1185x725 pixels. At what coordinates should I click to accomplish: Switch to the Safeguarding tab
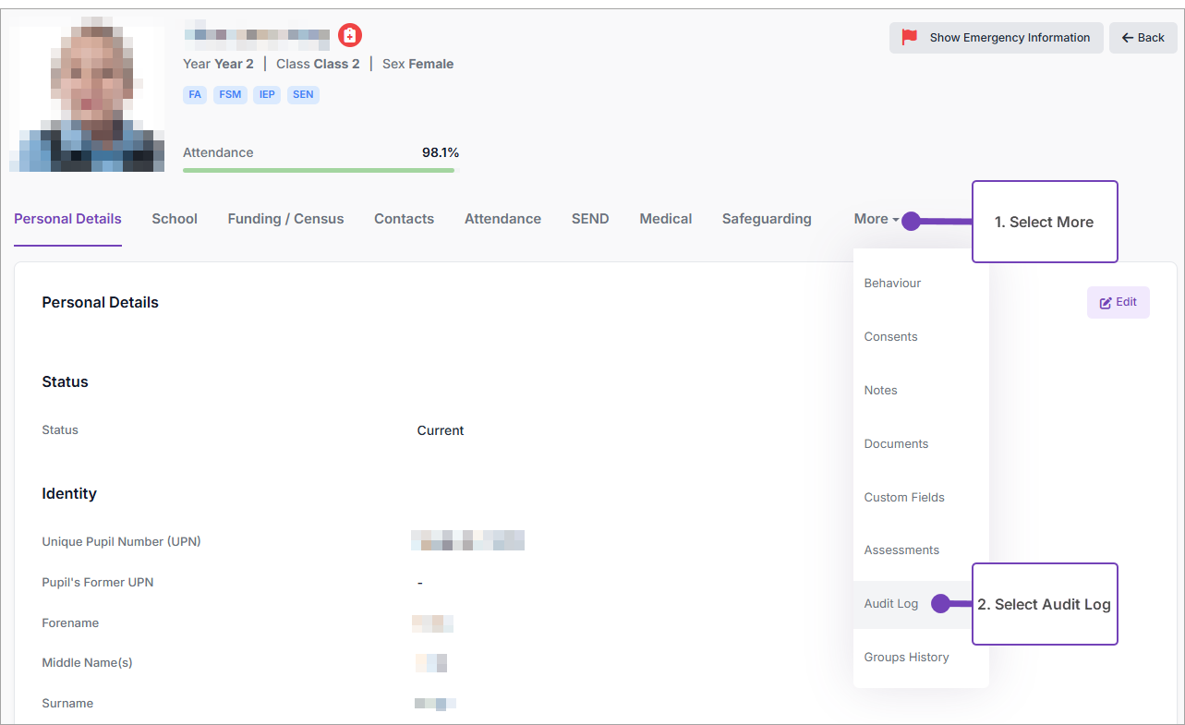click(x=767, y=219)
